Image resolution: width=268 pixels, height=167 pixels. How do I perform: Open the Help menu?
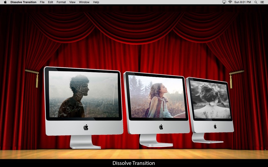(x=96, y=2)
